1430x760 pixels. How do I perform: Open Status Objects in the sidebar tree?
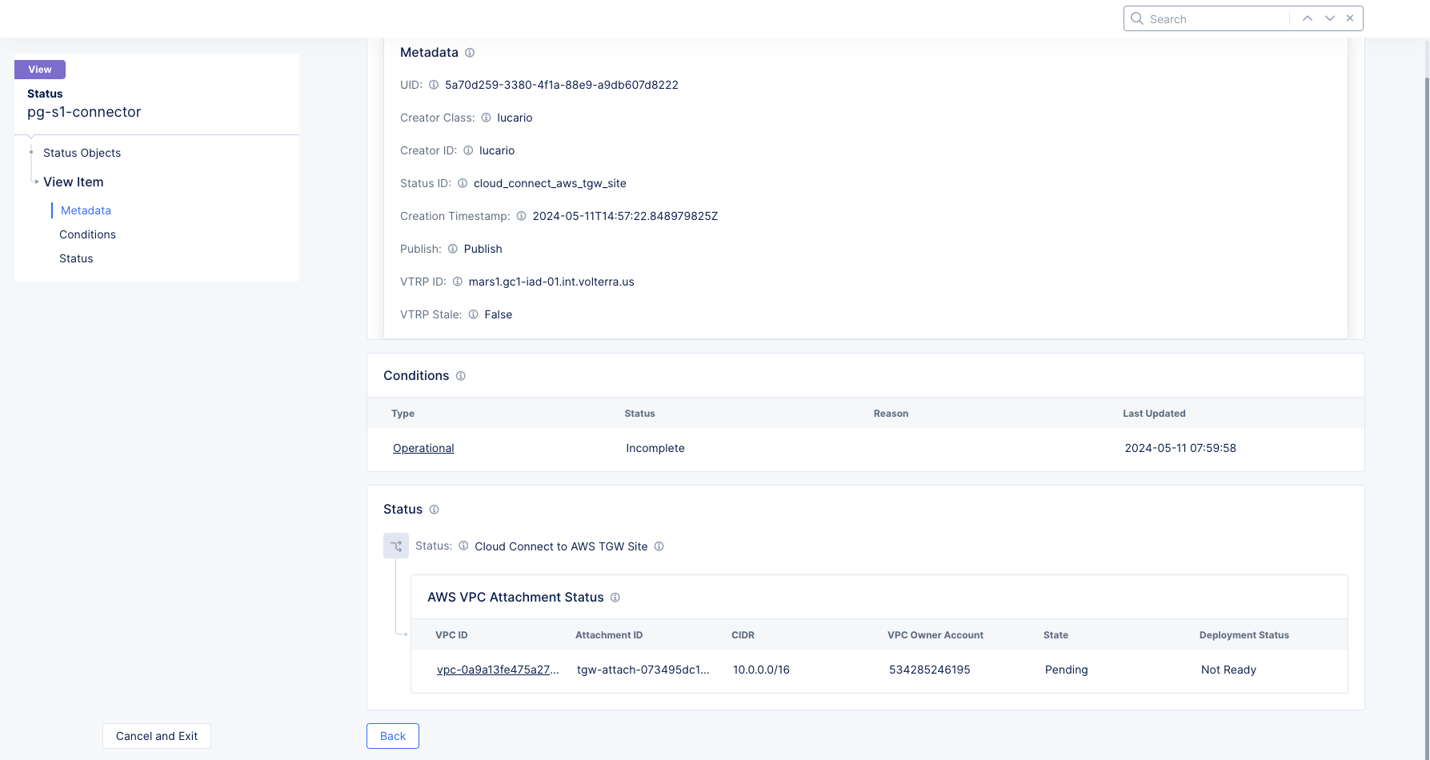[x=82, y=152]
